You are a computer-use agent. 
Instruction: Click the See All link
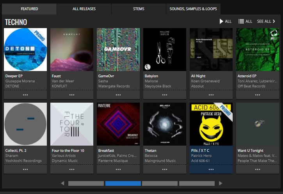tap(266, 21)
